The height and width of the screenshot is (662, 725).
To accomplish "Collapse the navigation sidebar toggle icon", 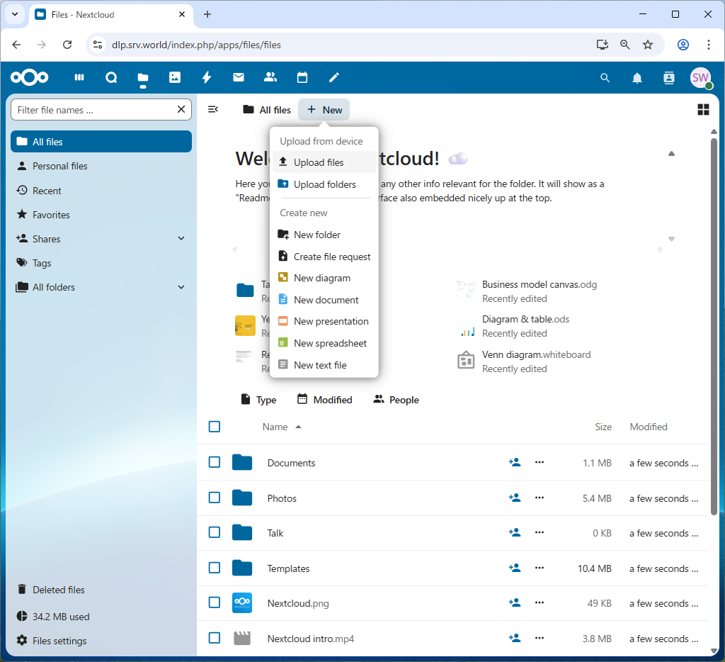I will (213, 109).
